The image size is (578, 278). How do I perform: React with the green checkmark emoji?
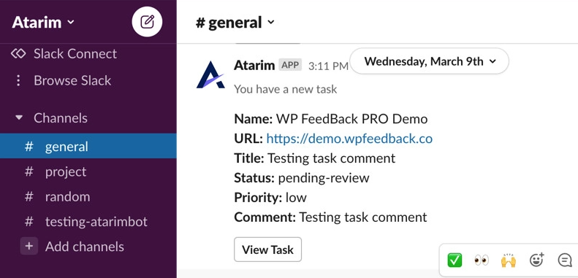click(x=455, y=260)
